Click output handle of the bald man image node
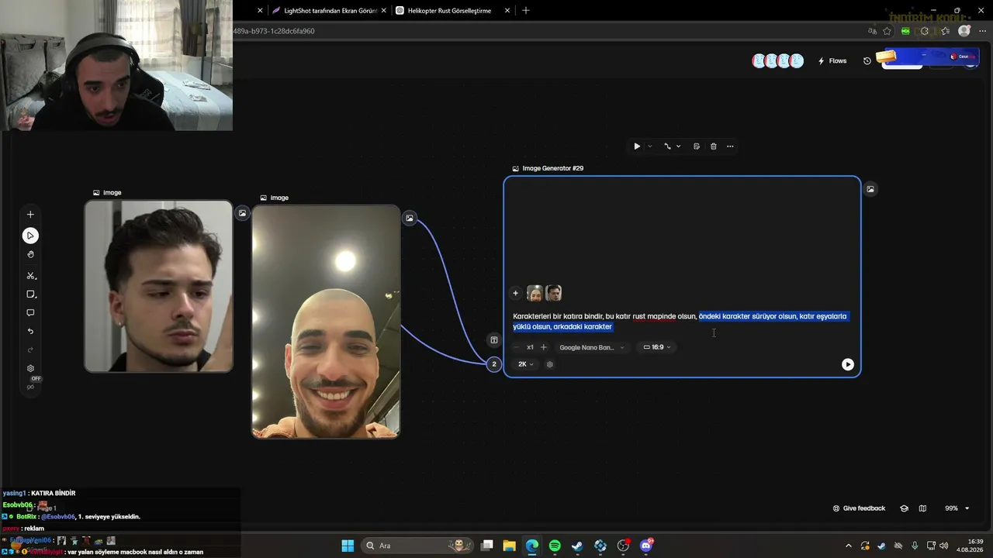The image size is (993, 558). (410, 219)
